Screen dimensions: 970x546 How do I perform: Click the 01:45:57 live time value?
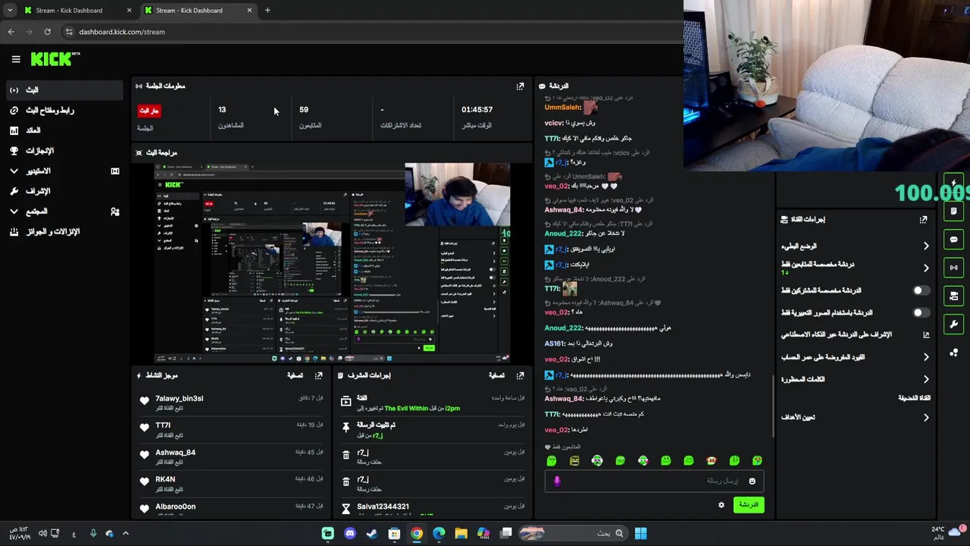click(x=477, y=110)
